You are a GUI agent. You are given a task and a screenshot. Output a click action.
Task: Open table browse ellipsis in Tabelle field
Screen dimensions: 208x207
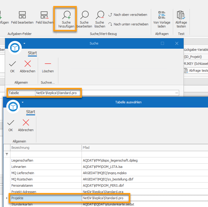pos(177,93)
